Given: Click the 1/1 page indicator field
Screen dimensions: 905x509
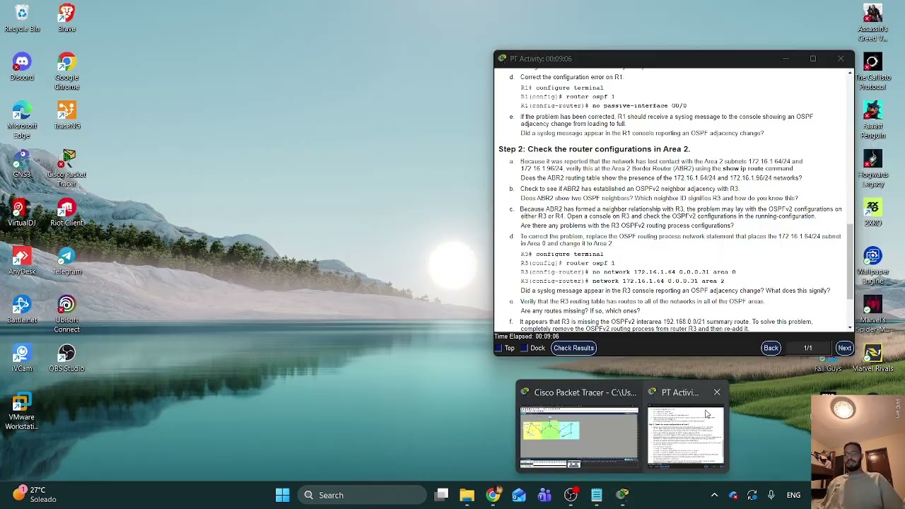Looking at the screenshot, I should click(807, 348).
